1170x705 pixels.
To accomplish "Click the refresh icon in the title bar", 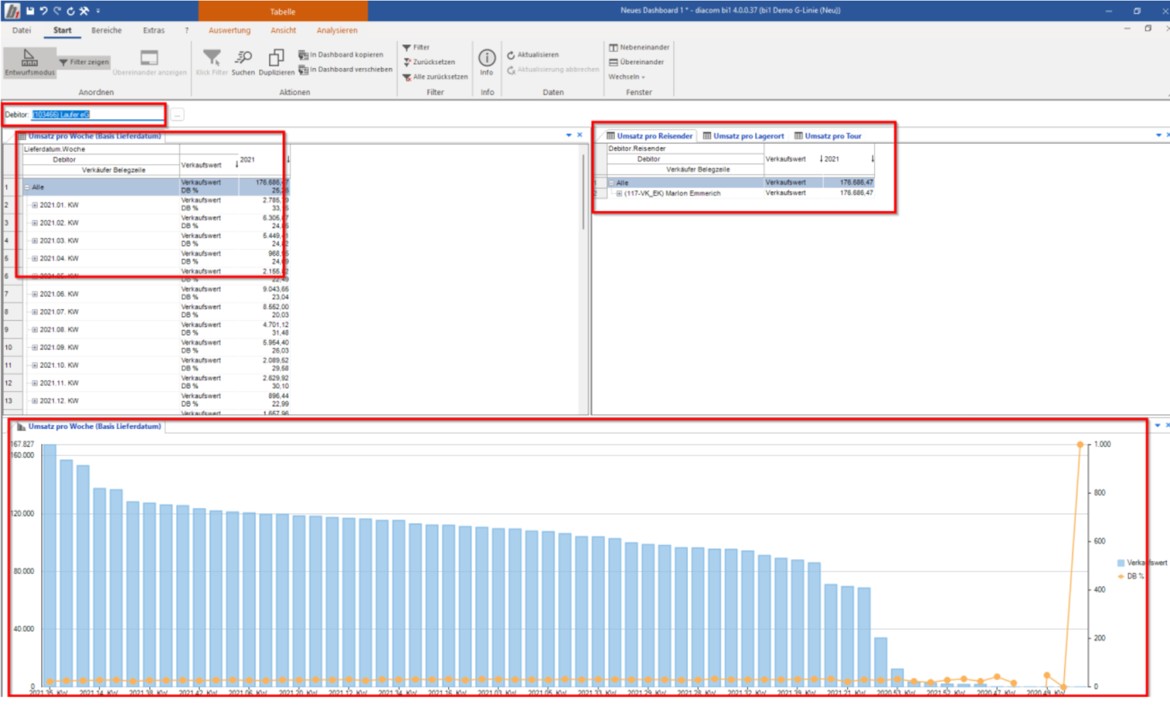I will coord(70,10).
